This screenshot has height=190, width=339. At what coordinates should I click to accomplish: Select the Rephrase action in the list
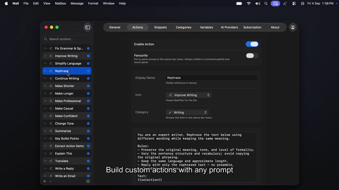pyautogui.click(x=67, y=71)
